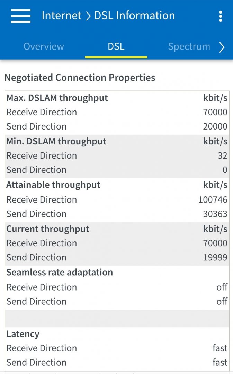Open the three-dot options menu
Viewport: 233px width, 374px height.
coord(221,16)
